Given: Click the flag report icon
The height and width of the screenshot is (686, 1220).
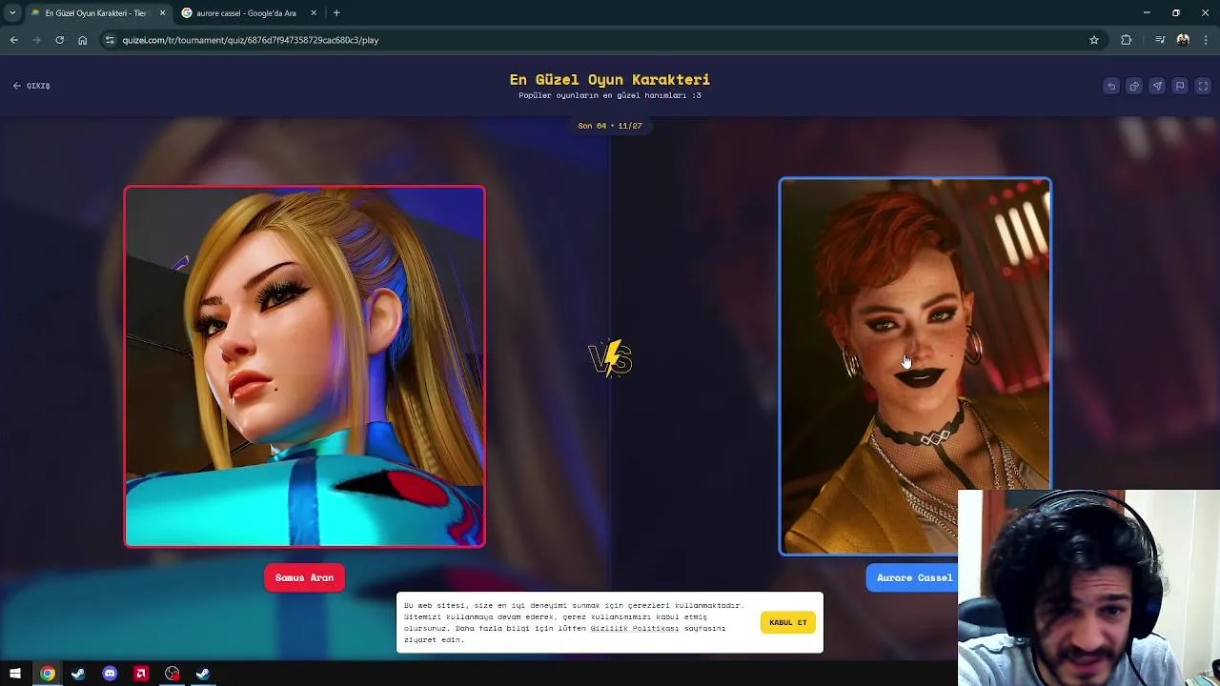Looking at the screenshot, I should (1180, 86).
